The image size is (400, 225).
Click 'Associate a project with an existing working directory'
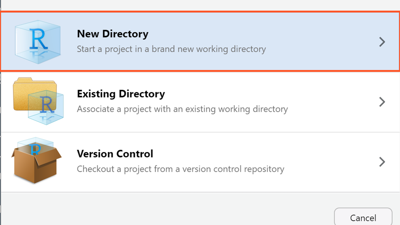[x=182, y=109]
